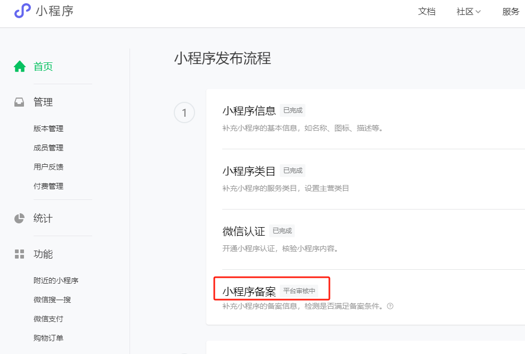Select 统计 section in the sidebar
This screenshot has height=354, width=525.
(x=43, y=219)
